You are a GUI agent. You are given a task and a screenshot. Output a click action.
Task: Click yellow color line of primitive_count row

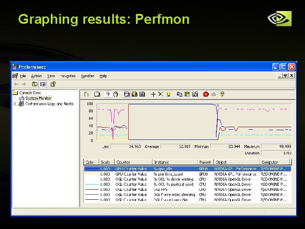click(x=91, y=174)
